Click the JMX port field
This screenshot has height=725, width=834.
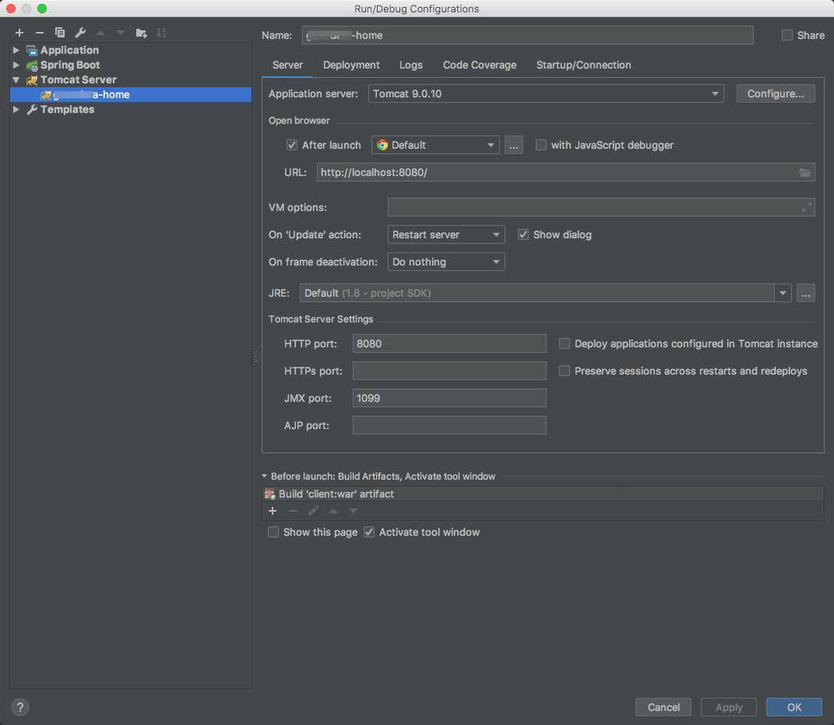click(x=449, y=398)
